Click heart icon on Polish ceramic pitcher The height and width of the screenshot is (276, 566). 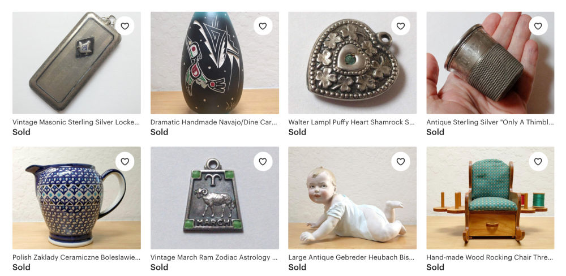[125, 161]
